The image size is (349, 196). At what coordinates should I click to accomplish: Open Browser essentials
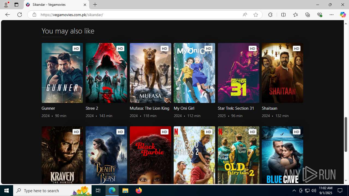pos(320,15)
